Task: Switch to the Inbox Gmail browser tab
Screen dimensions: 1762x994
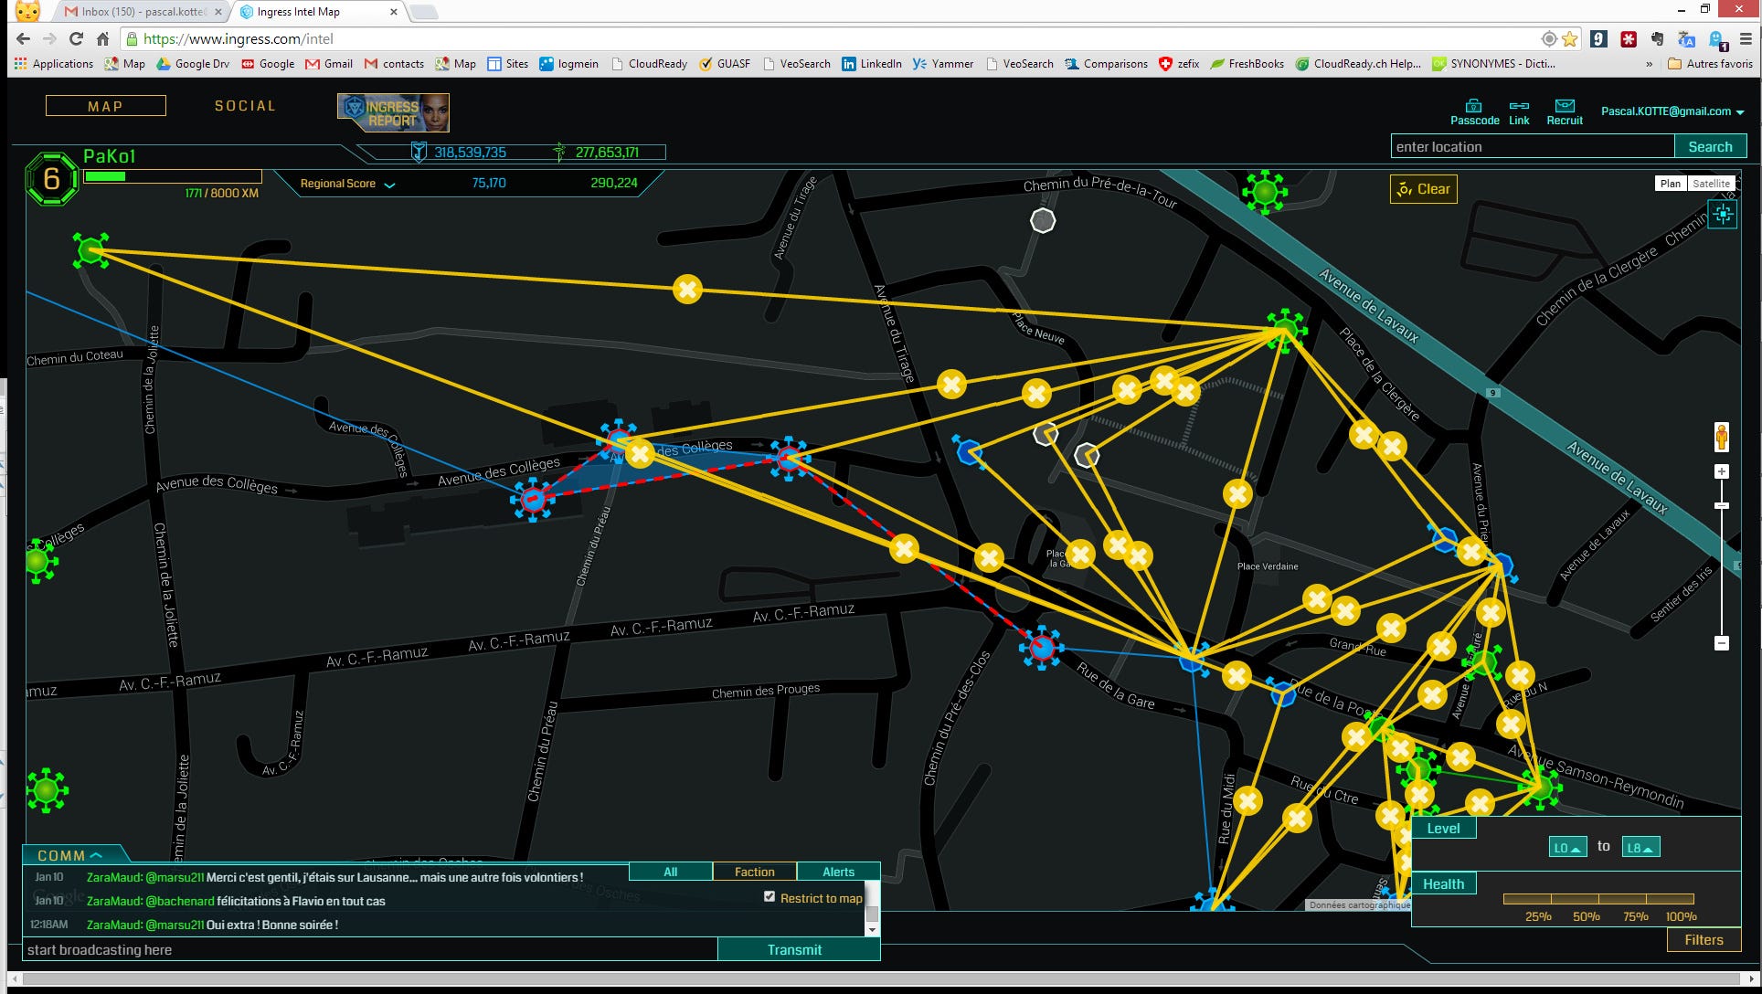Action: 142,12
